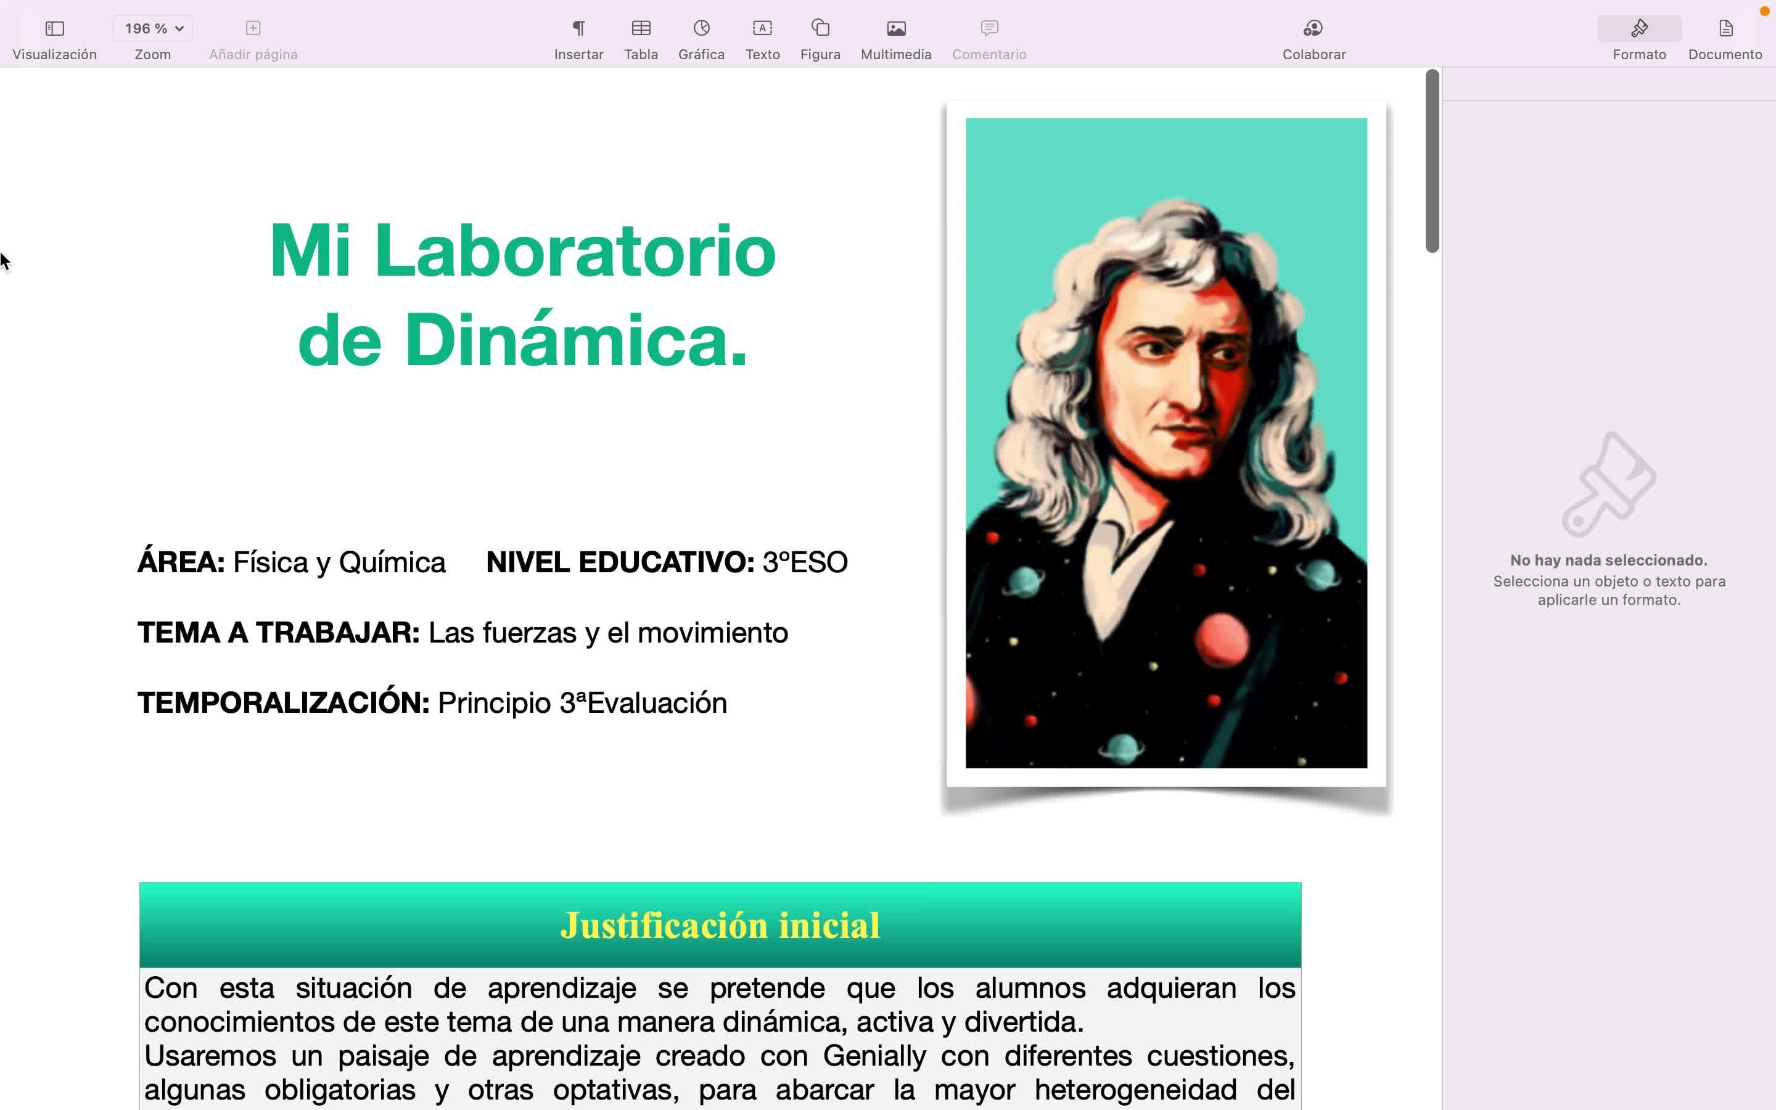Add a chart via Gráfica icon
The width and height of the screenshot is (1776, 1110).
pos(701,28)
